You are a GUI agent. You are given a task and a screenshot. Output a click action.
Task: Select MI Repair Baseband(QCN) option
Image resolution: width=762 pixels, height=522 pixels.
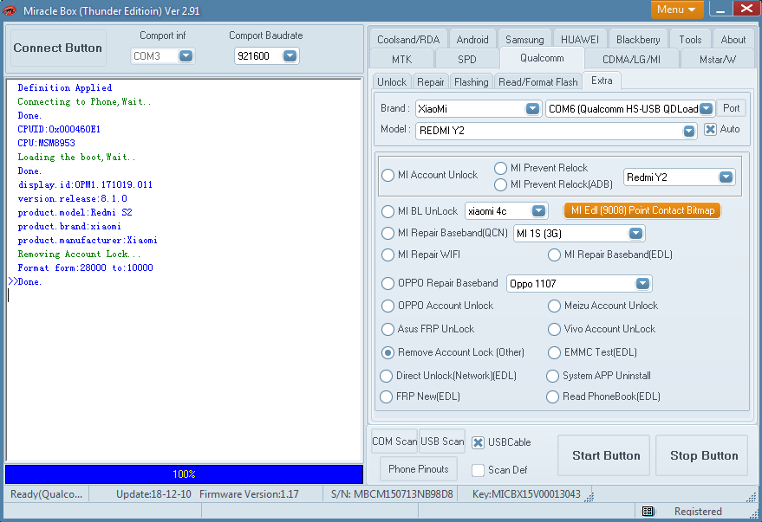click(388, 234)
